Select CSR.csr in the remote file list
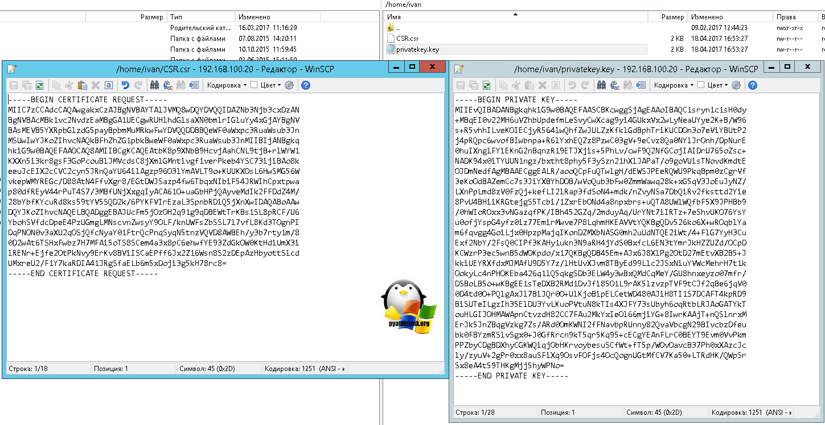Screen dimensions: 825x425 407,38
